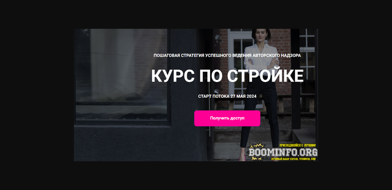Select the КУРС ПО СТРОЙКЕ headline

227,76
